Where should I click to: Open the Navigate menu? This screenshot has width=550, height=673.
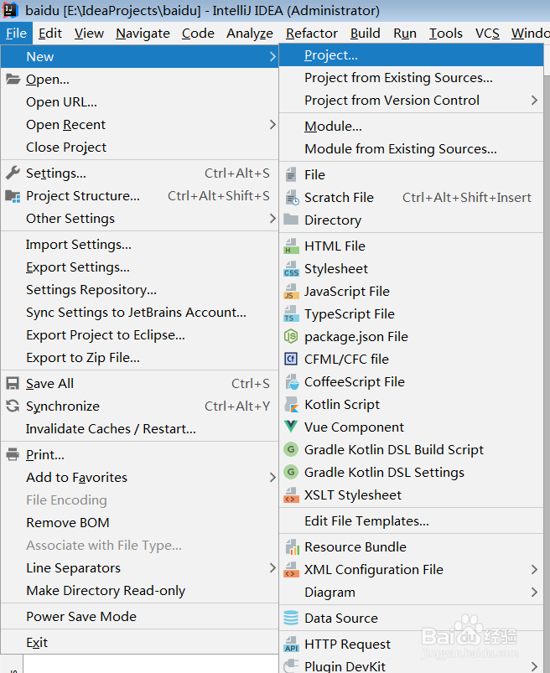[143, 33]
